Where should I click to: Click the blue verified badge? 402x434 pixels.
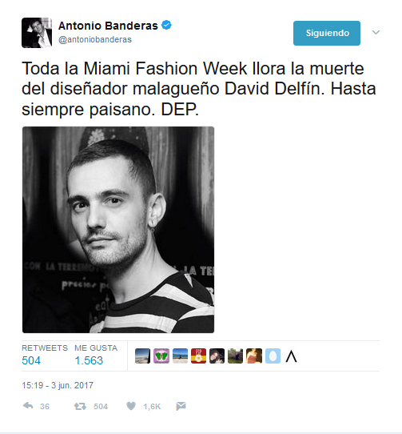(x=166, y=25)
